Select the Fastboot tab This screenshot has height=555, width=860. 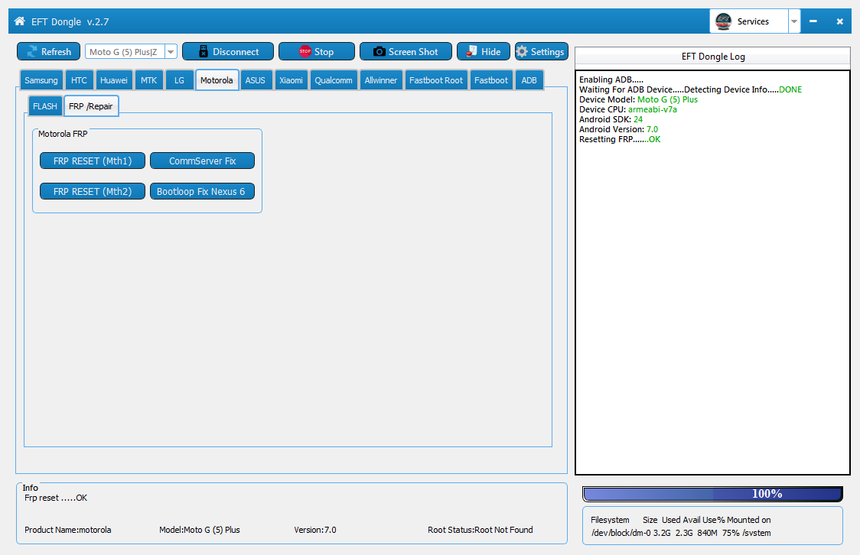tap(491, 80)
